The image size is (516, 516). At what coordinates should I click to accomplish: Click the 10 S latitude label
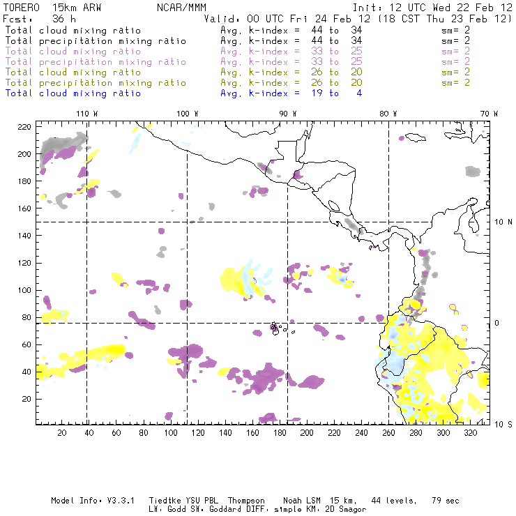503,425
